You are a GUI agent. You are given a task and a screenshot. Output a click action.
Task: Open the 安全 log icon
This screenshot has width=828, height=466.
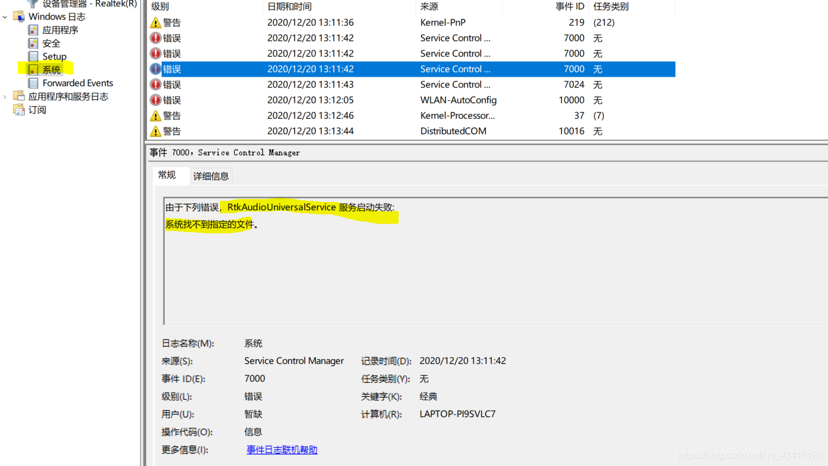point(33,43)
